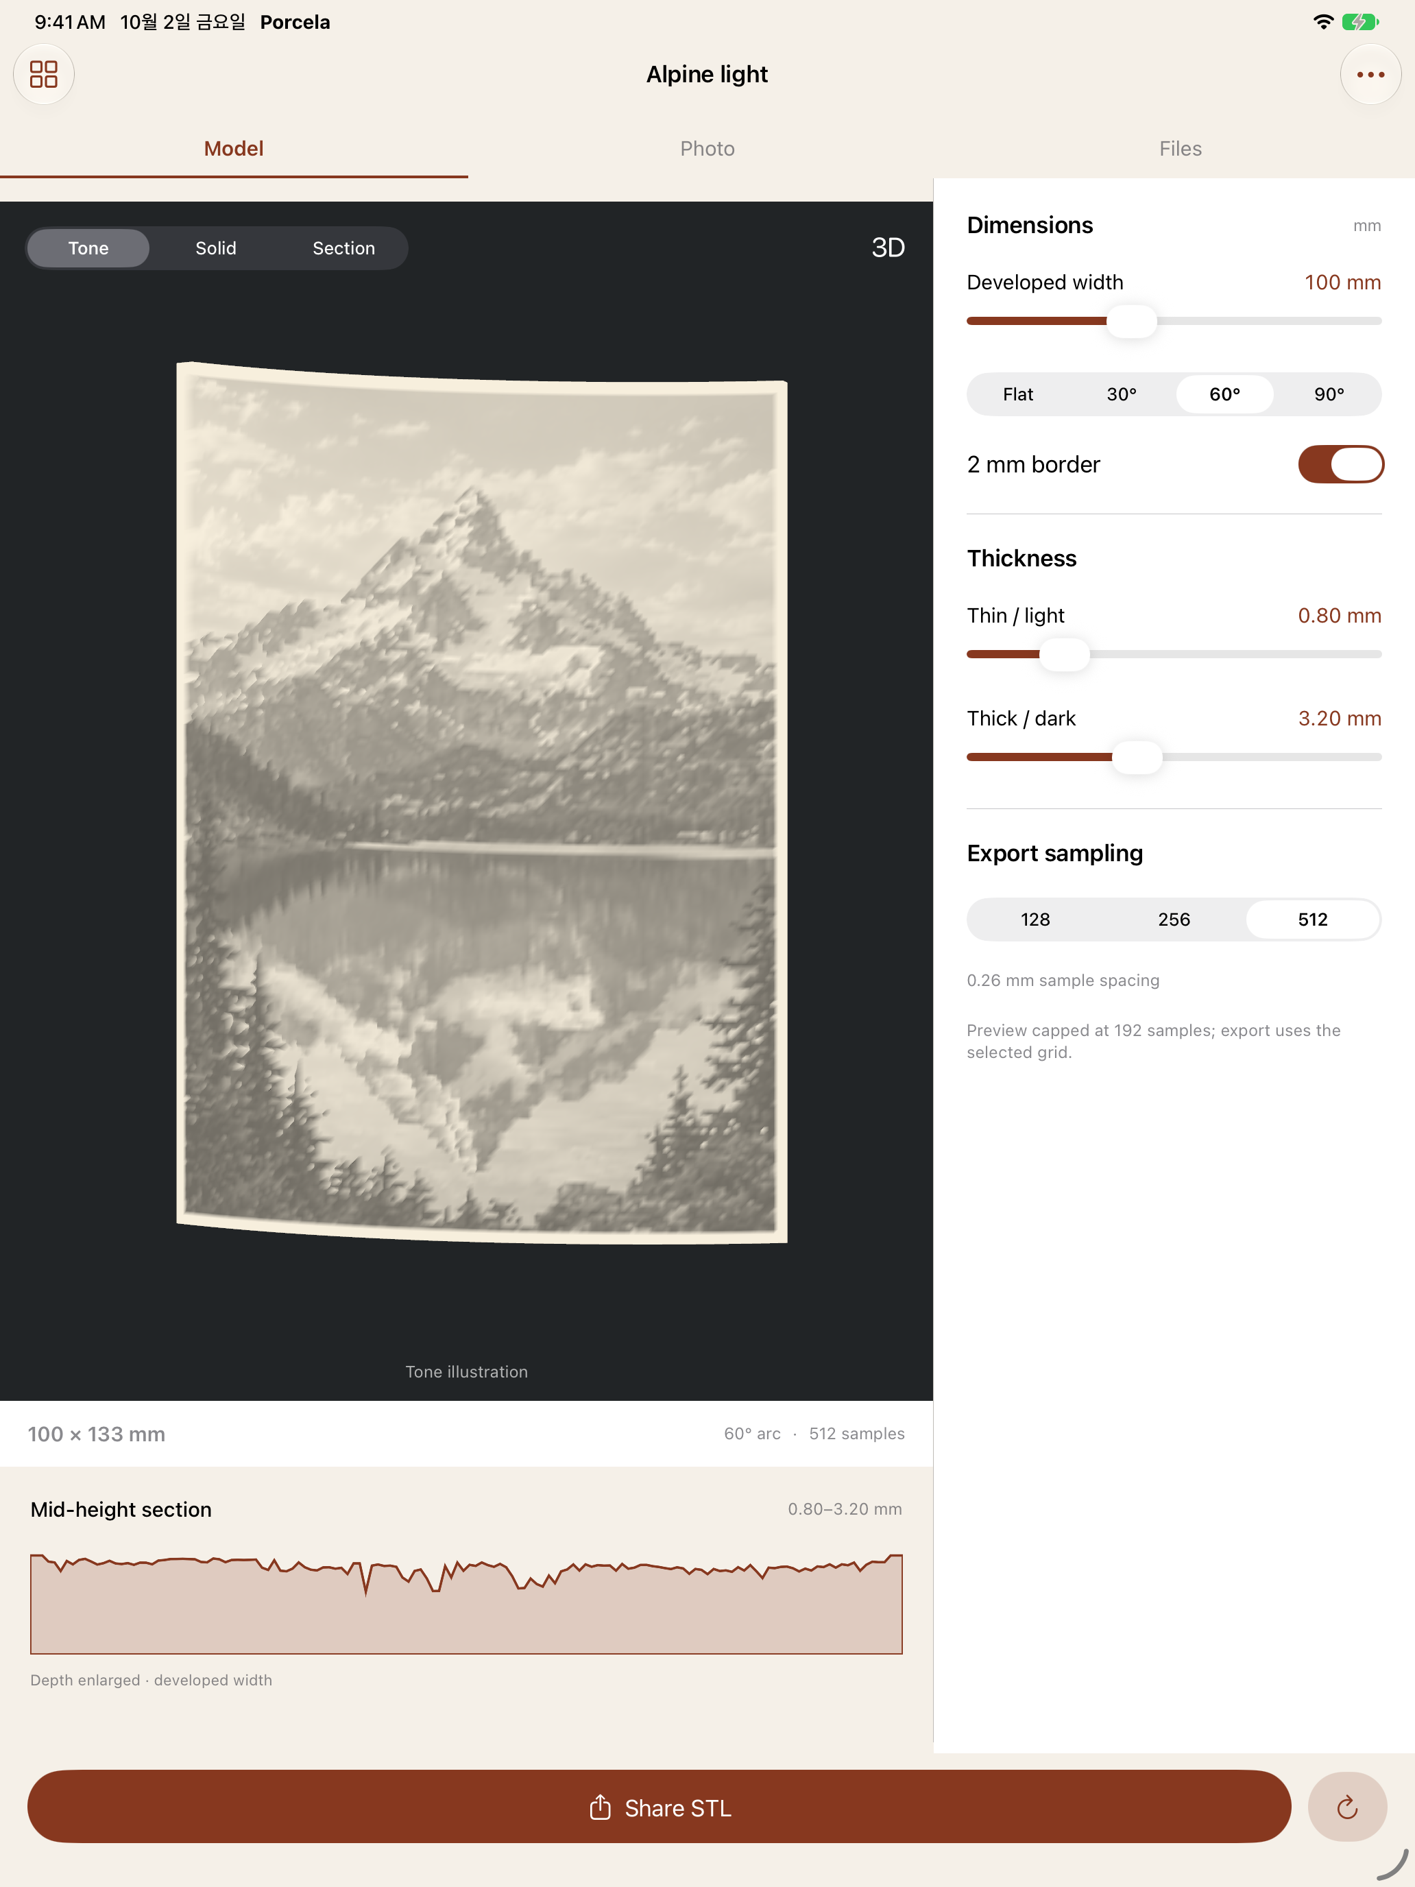Tap the 'Tone illustration' caption

467,1372
